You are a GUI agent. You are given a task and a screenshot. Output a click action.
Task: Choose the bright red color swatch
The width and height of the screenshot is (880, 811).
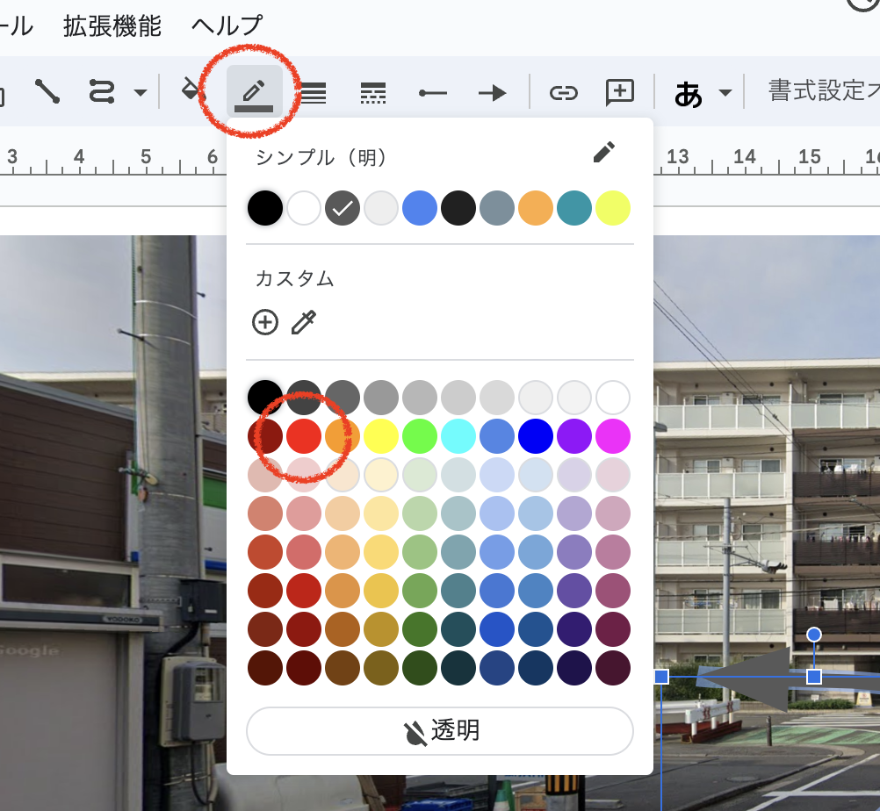tap(304, 436)
